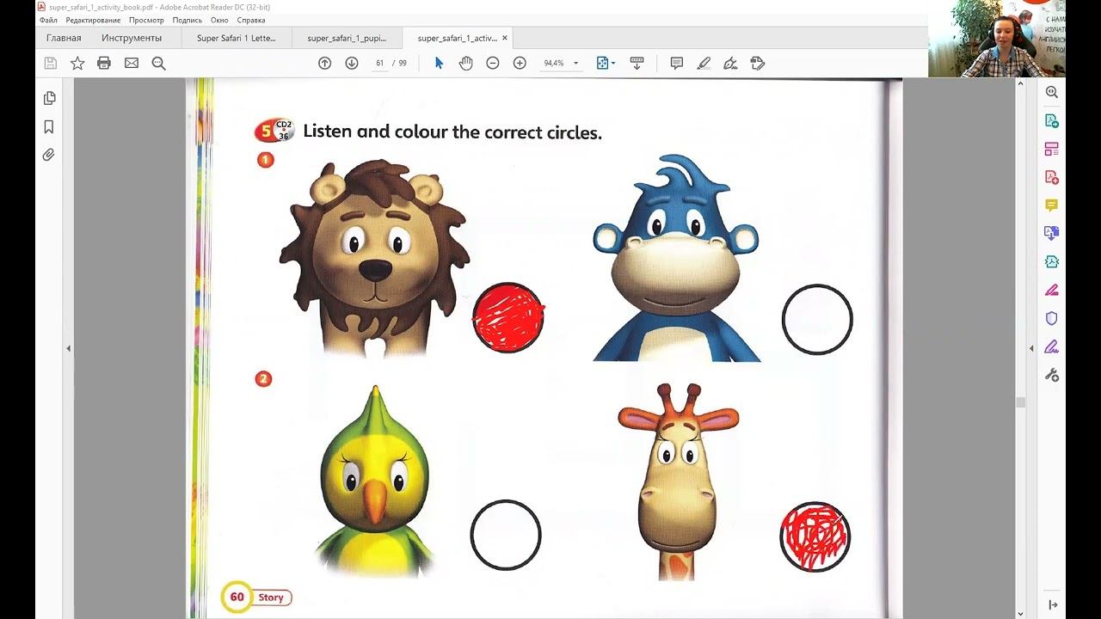This screenshot has width=1101, height=619.
Task: Zoom out with minus icon
Action: [x=493, y=63]
